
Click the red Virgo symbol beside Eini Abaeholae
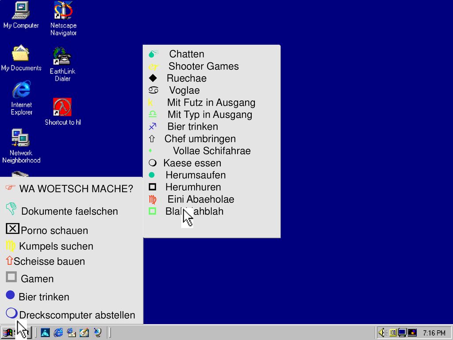point(153,199)
